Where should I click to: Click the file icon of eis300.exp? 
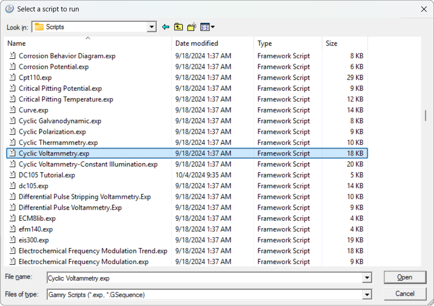(12, 239)
